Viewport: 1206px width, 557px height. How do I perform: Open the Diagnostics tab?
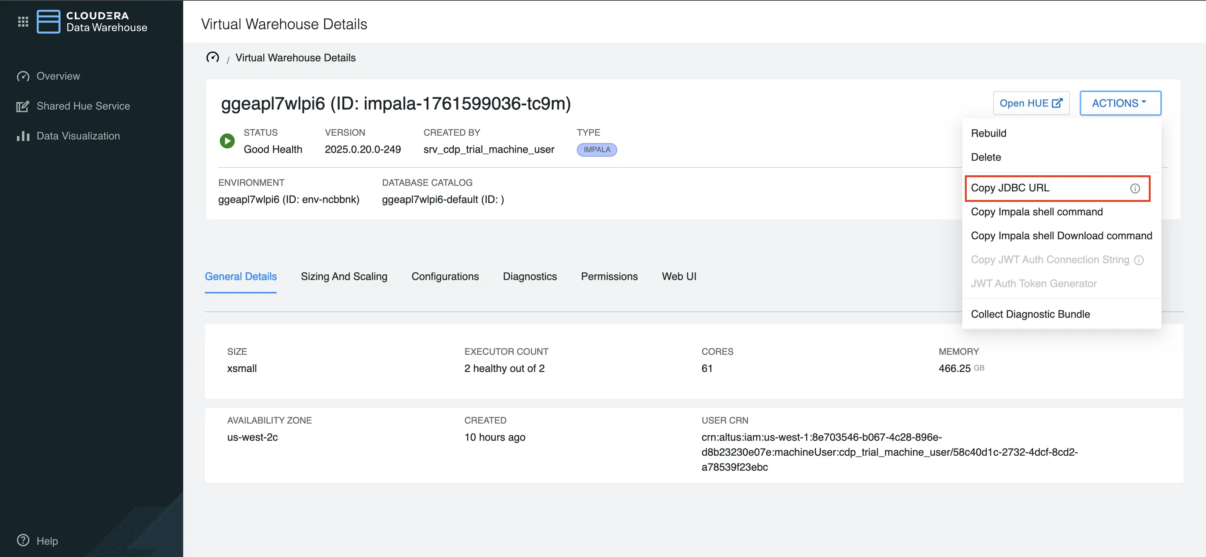pos(530,276)
